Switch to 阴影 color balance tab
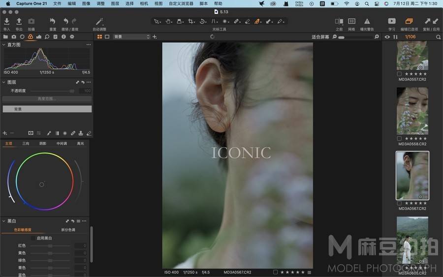443x277 pixels. point(43,144)
